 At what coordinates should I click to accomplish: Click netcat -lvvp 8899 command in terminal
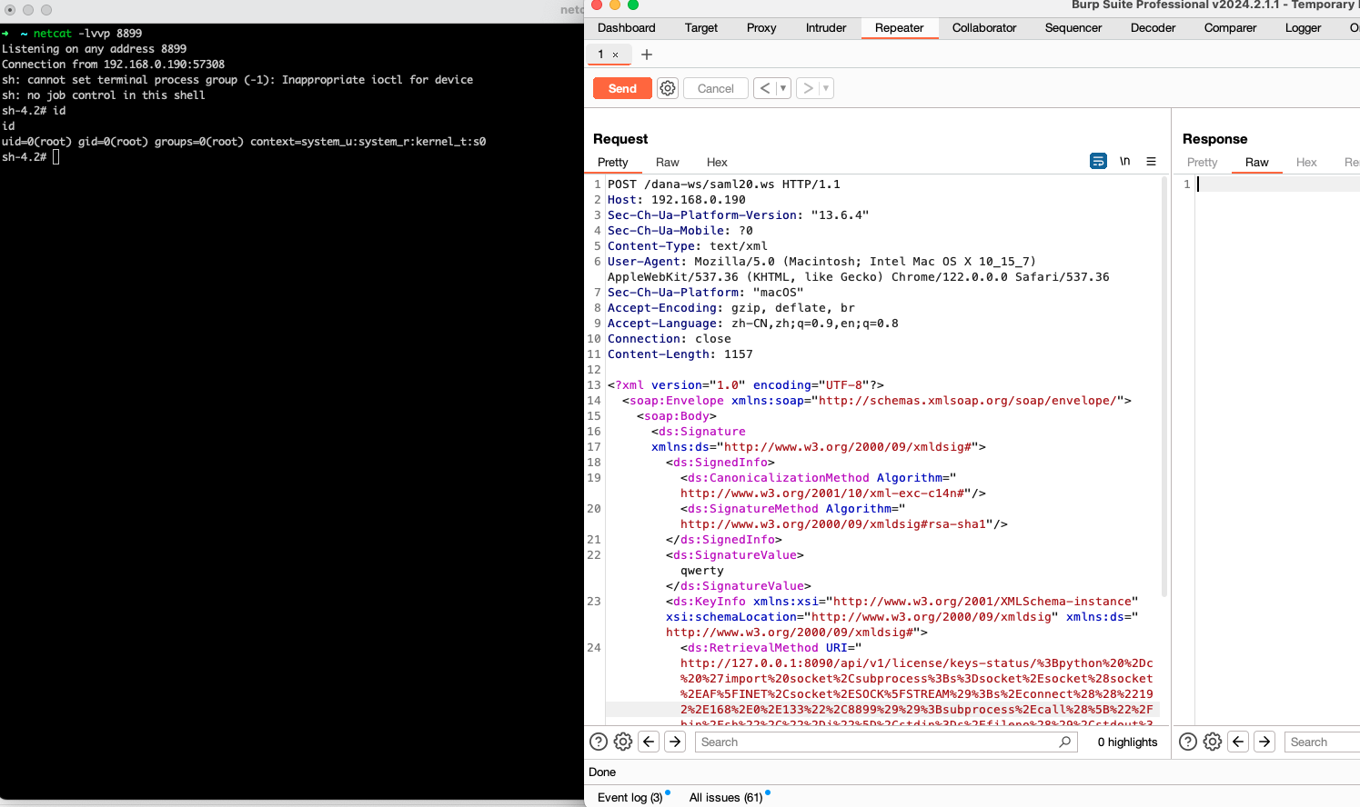[87, 33]
